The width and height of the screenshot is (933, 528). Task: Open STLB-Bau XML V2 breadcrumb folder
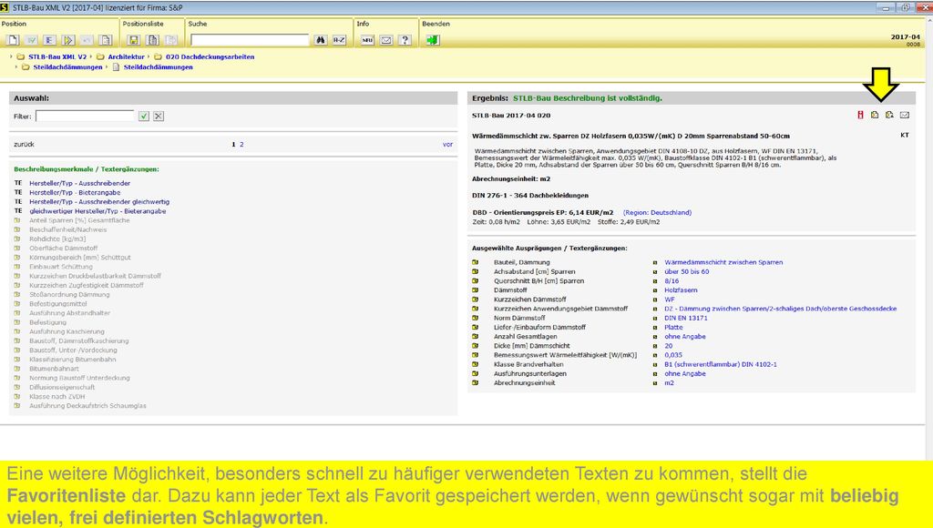click(x=57, y=57)
